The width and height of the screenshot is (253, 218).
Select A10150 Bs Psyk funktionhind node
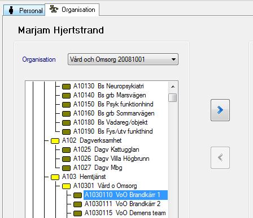tap(113, 104)
